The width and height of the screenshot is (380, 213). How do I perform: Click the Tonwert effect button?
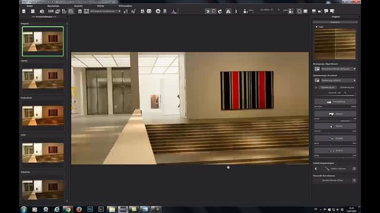click(335, 114)
